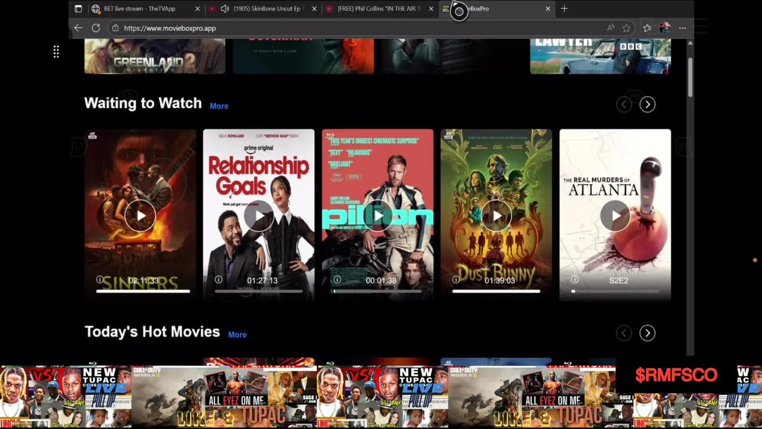Show previous Today's Hot Movies items

click(x=624, y=333)
